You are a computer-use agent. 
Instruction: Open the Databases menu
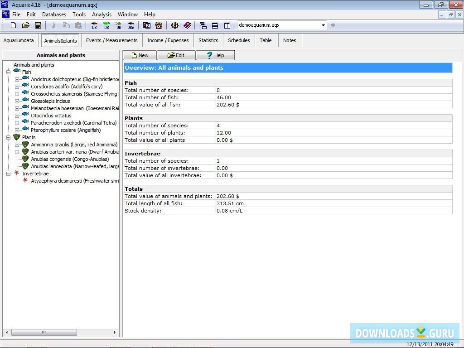click(x=54, y=14)
